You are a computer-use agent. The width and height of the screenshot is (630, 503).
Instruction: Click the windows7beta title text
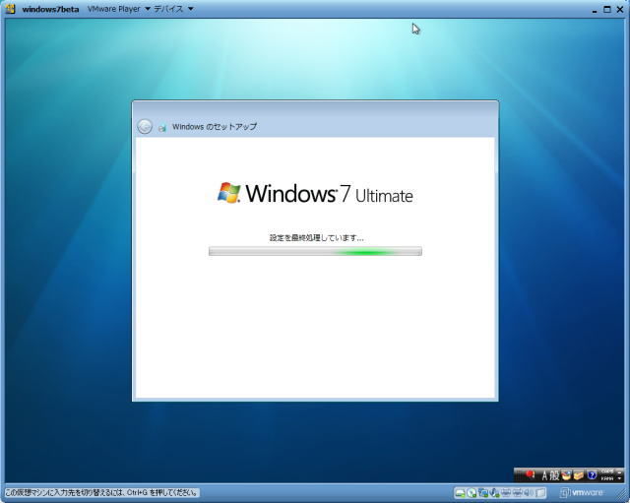click(50, 9)
